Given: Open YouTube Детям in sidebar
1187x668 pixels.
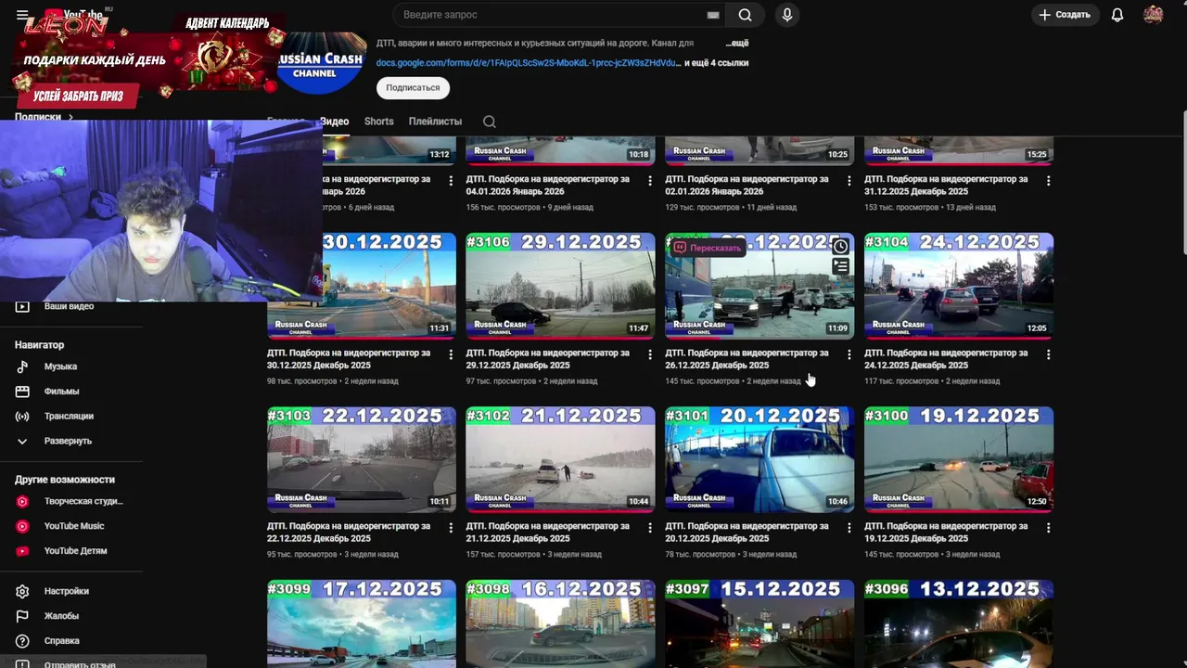Looking at the screenshot, I should (x=75, y=551).
